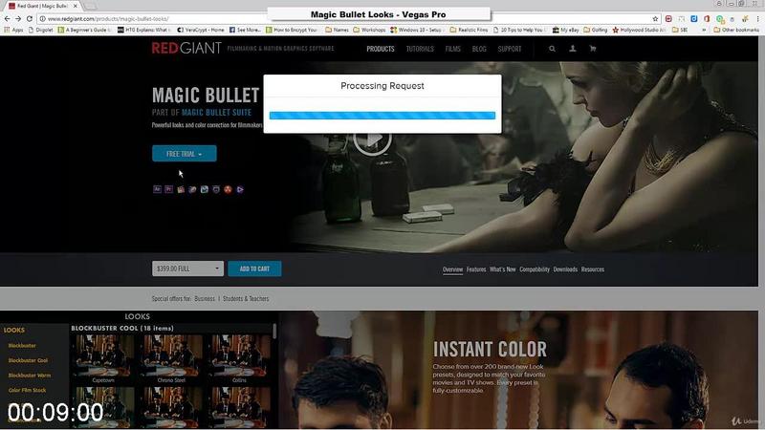Select the Overview tab
Image resolution: width=765 pixels, height=430 pixels.
pyautogui.click(x=452, y=269)
